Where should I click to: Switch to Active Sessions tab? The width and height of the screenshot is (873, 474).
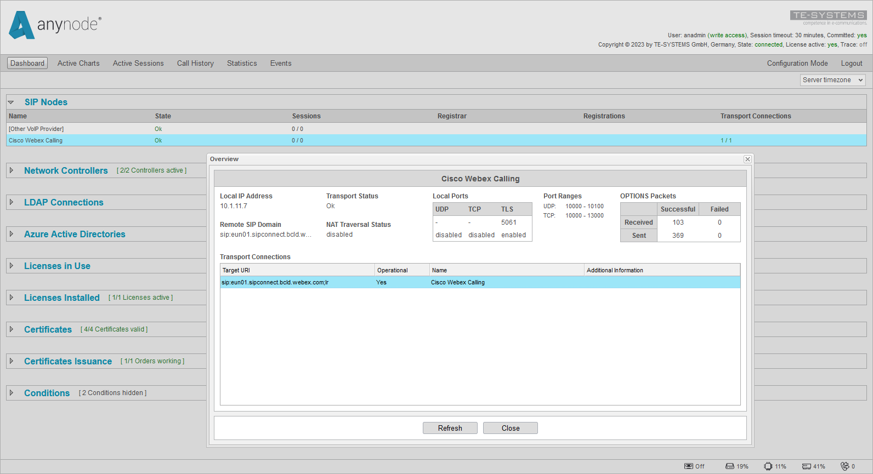click(x=138, y=63)
